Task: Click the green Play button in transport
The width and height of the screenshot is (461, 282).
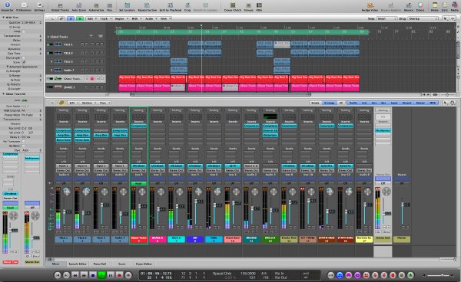Action: coord(101,275)
